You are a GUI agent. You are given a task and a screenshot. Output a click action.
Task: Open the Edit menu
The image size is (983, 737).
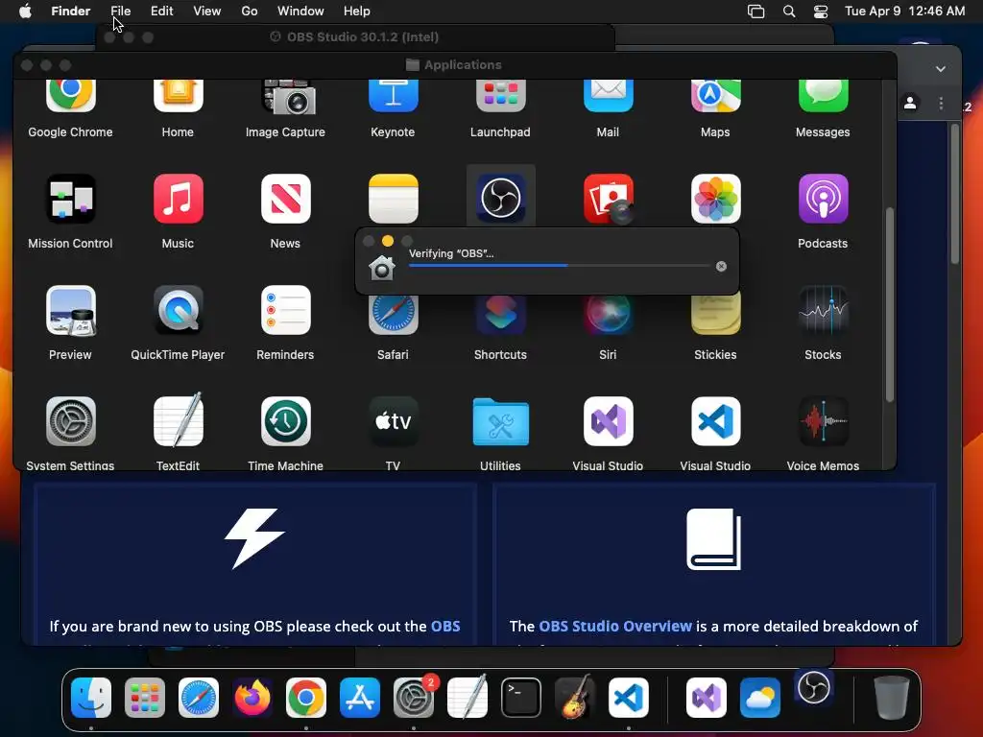click(161, 12)
